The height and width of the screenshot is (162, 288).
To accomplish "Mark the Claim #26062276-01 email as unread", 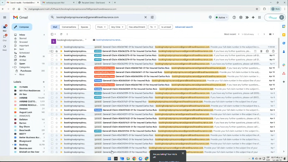I will 267,51.
